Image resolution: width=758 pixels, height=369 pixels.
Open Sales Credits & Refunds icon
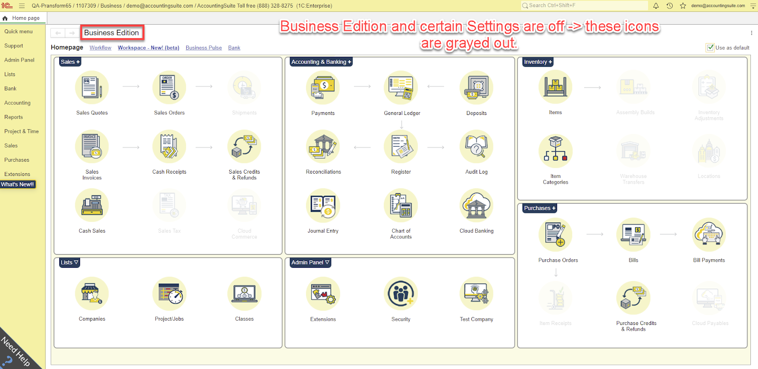[x=244, y=147]
